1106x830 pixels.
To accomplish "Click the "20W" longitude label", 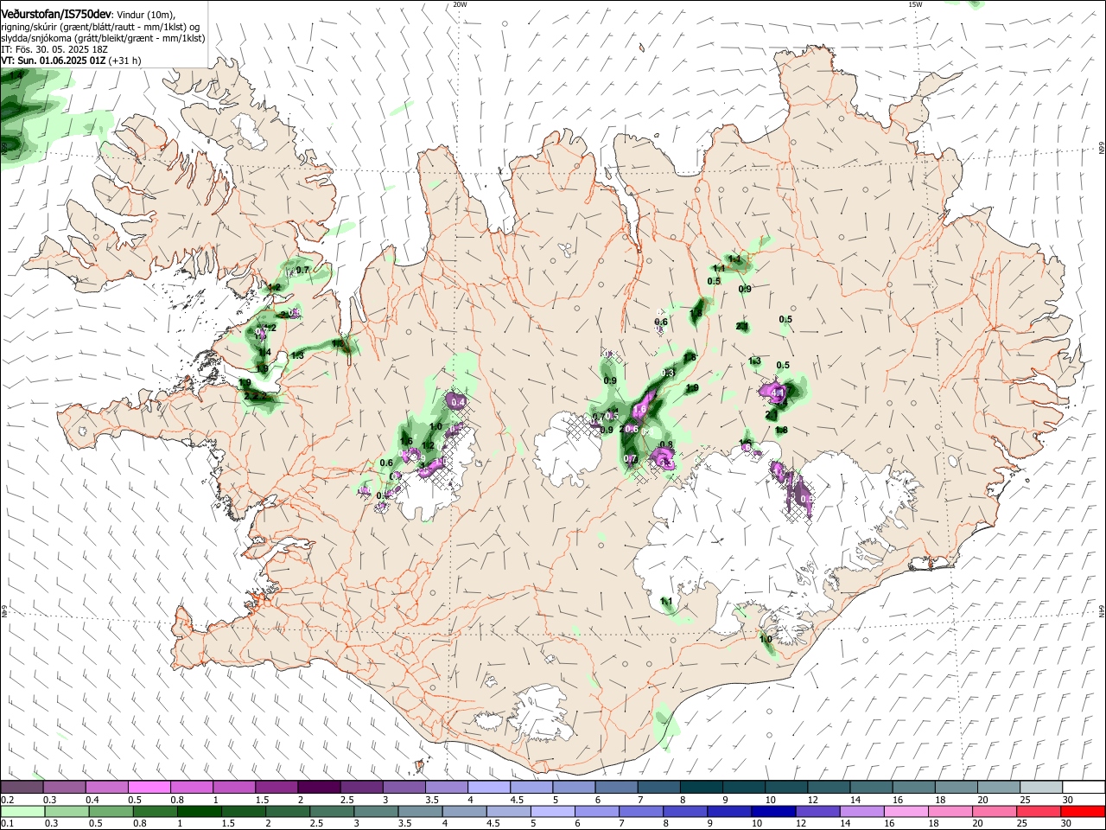I will (460, 4).
